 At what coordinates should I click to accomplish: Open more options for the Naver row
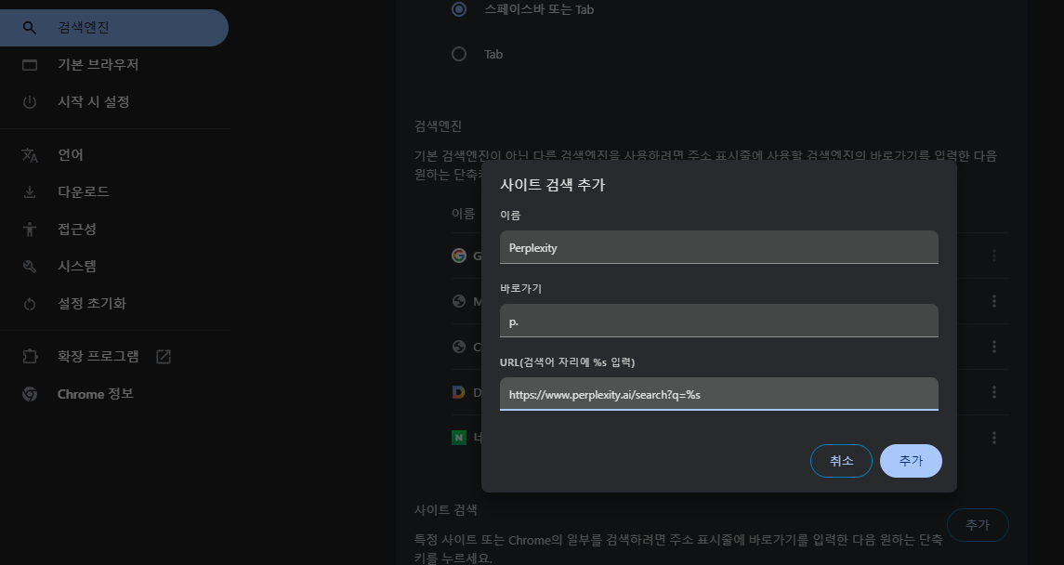(x=994, y=438)
